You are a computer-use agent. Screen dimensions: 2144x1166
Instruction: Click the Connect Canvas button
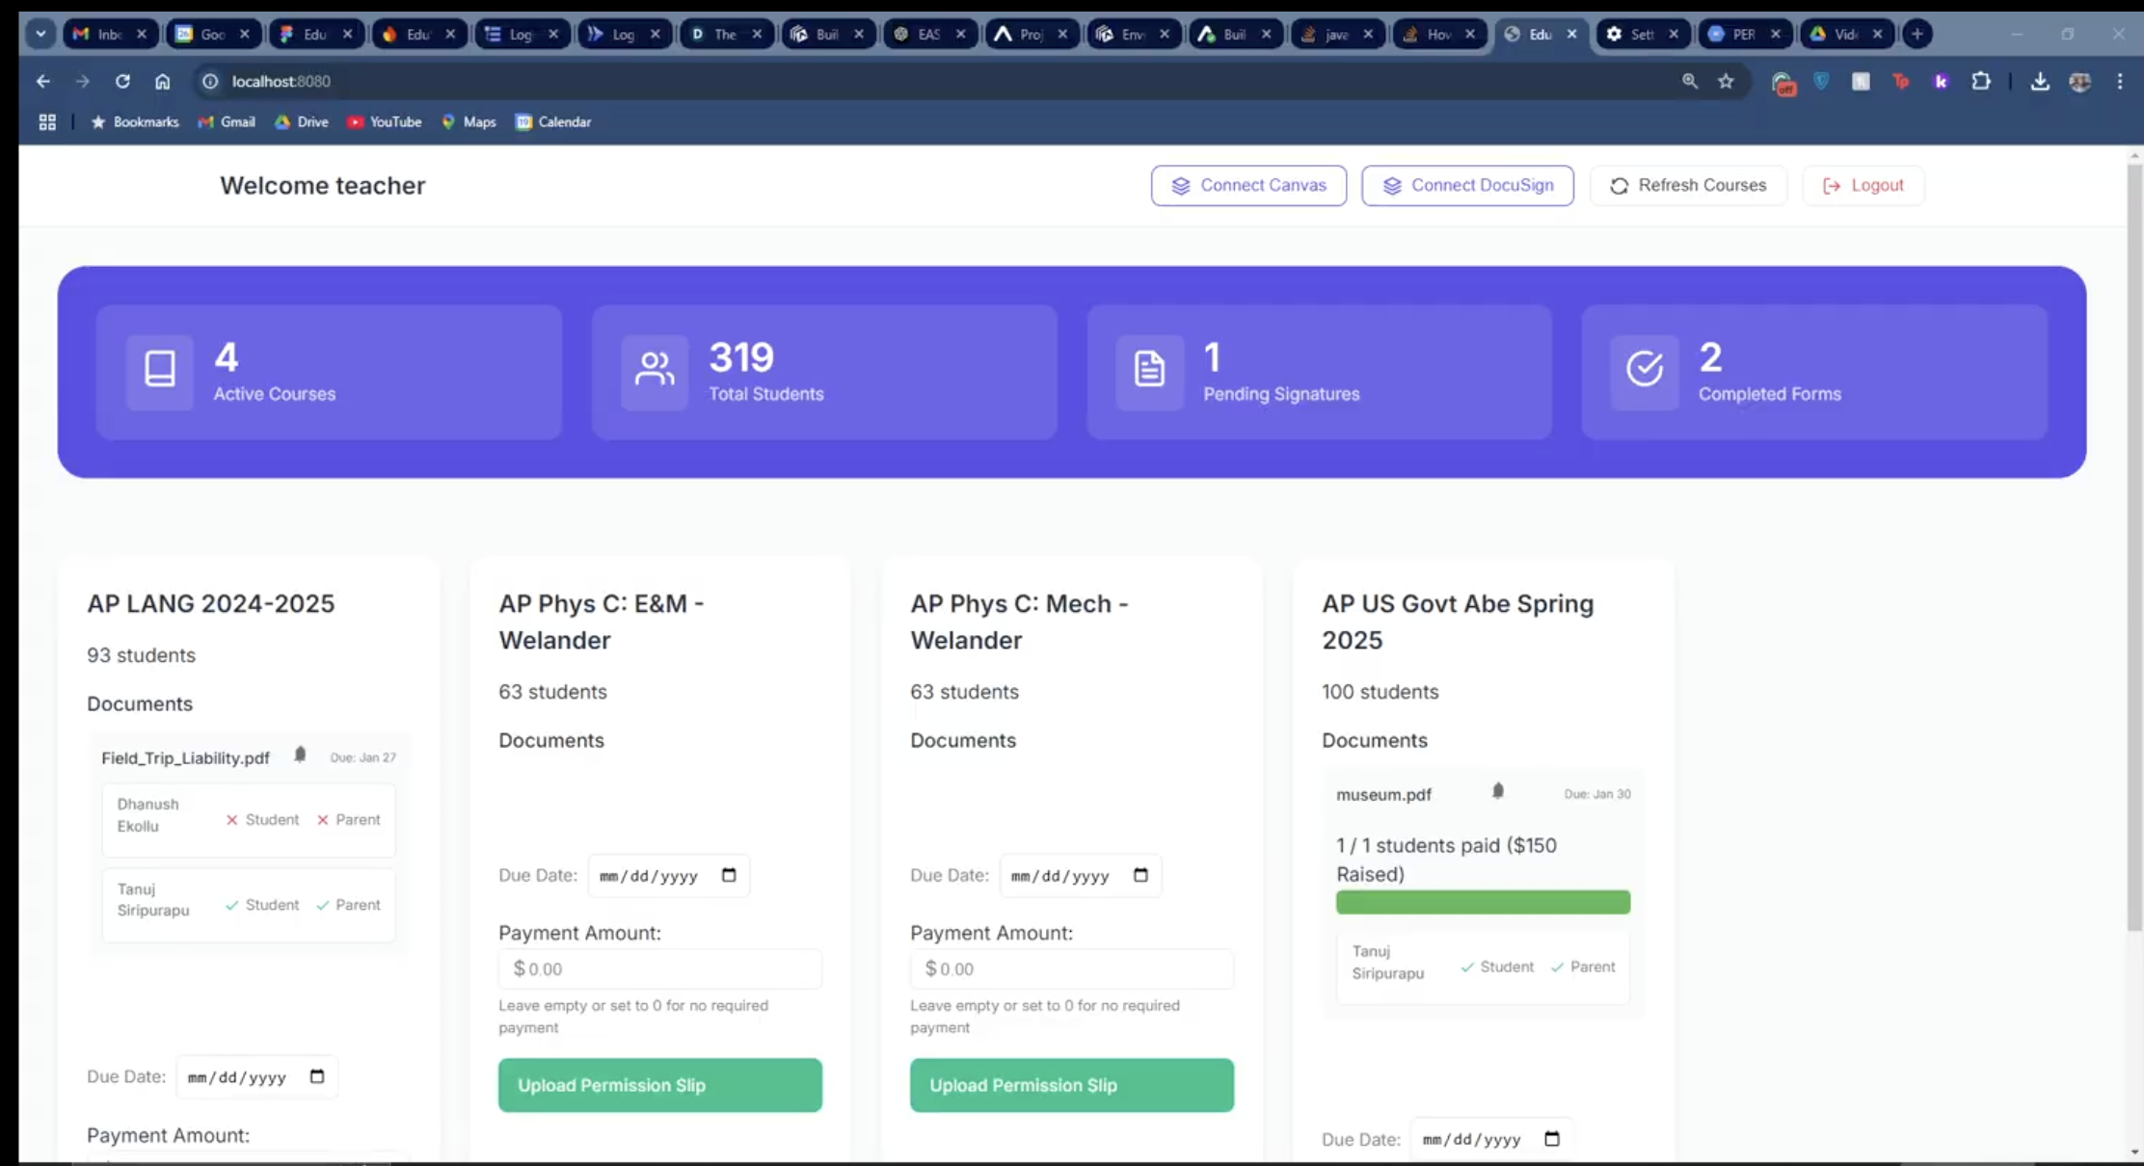pyautogui.click(x=1248, y=185)
